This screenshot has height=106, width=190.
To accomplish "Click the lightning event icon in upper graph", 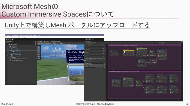I will point(138,49).
